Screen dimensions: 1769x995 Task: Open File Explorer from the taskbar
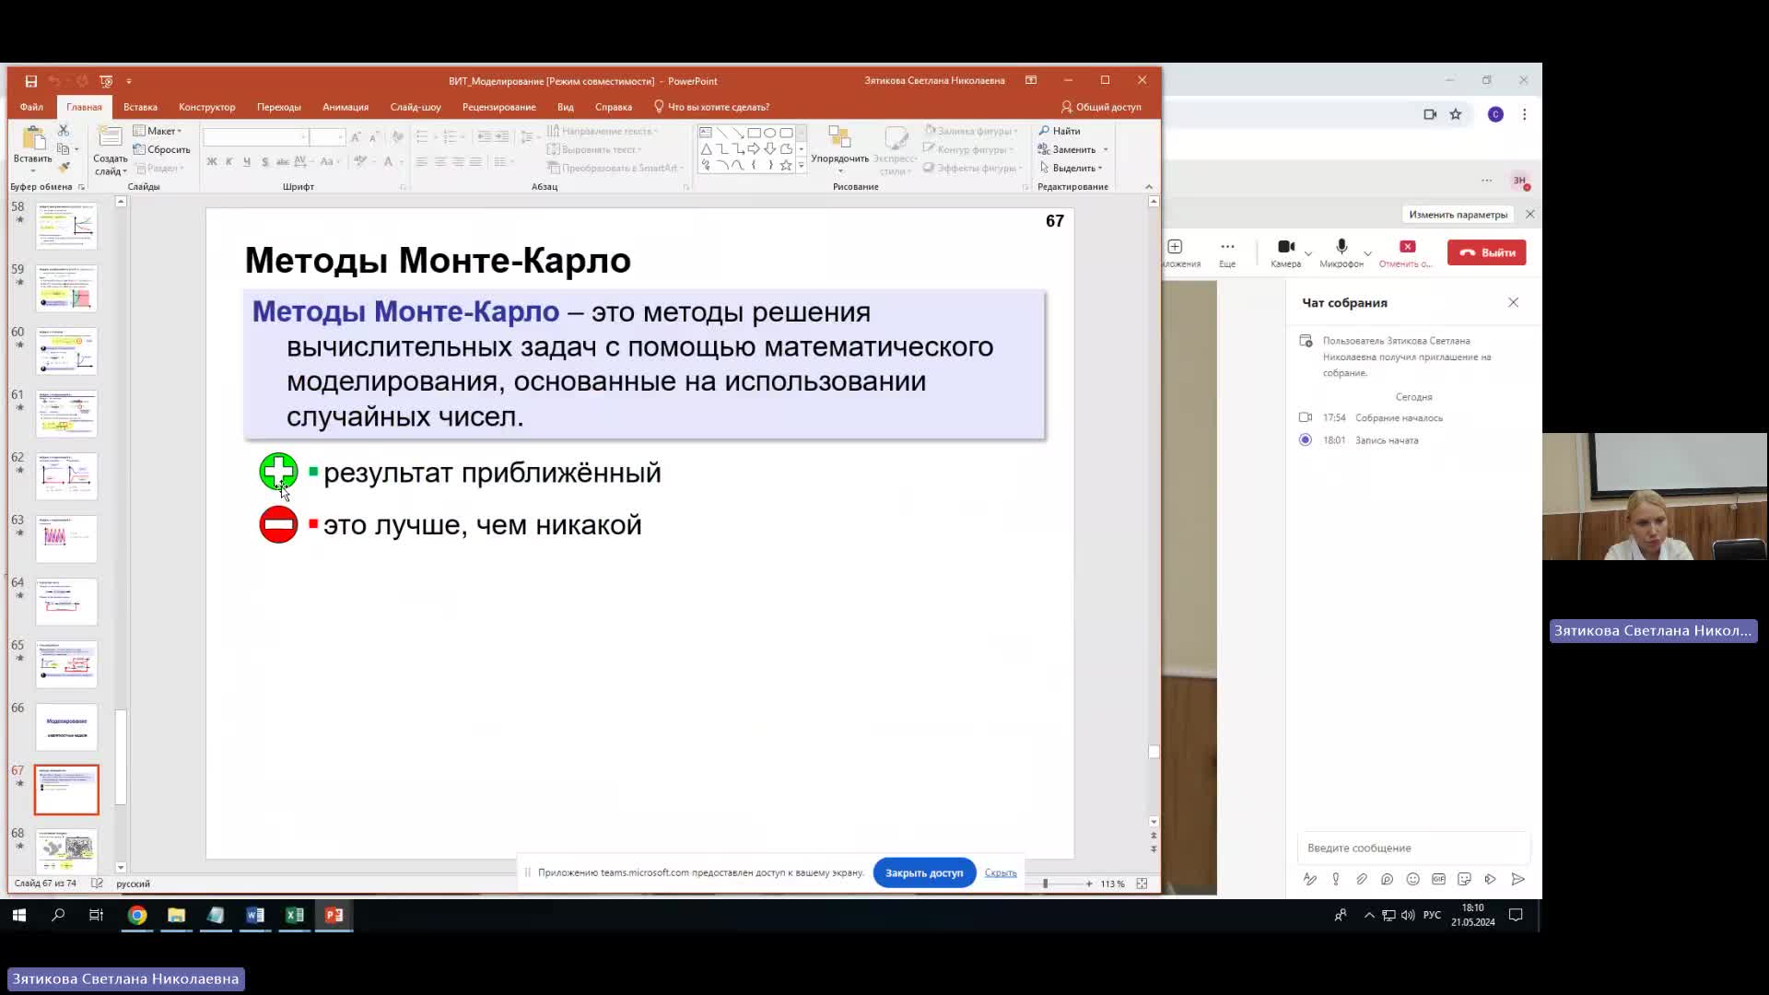click(x=176, y=915)
